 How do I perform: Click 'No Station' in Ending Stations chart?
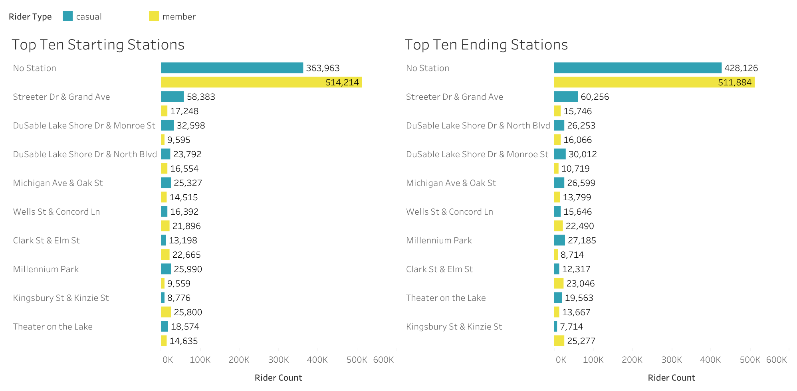pos(428,68)
